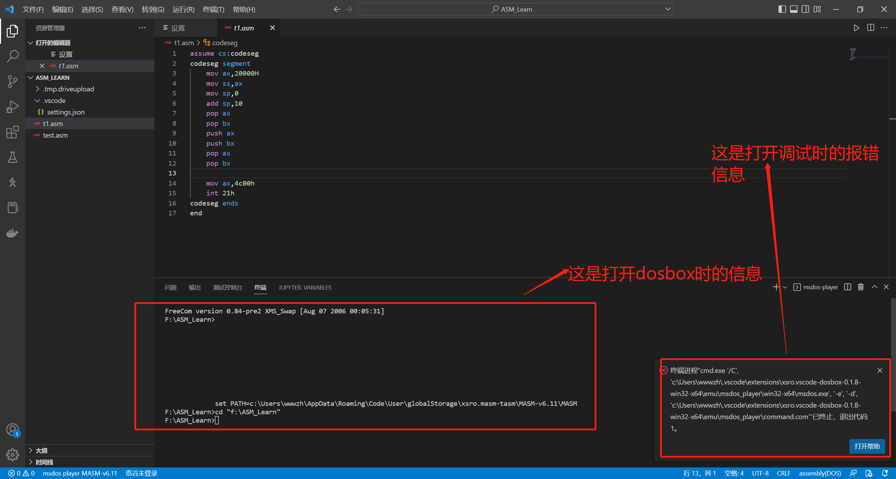The width and height of the screenshot is (896, 479).
Task: Toggle the bottom panel layout button
Action: point(793,9)
